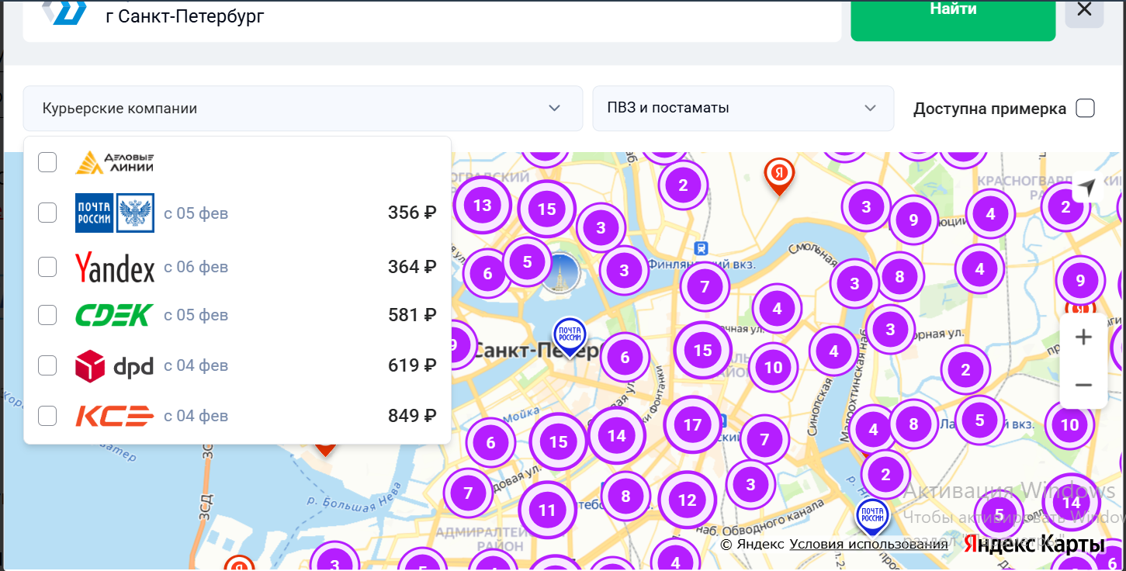Open the cluster marker numbered 17
Image resolution: width=1126 pixels, height=571 pixels.
[692, 424]
